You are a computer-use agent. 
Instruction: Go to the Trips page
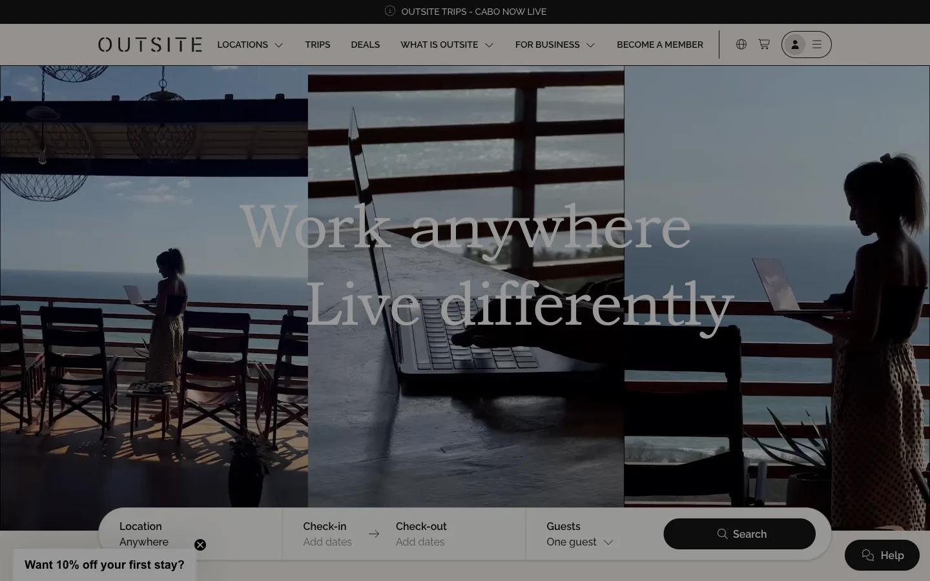click(318, 45)
